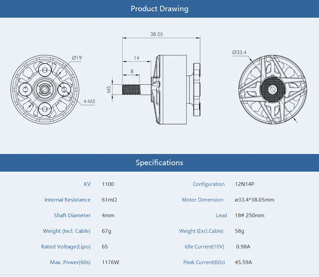
Task: Click the Peak Current(60s) value 45.59A
Action: click(x=243, y=262)
